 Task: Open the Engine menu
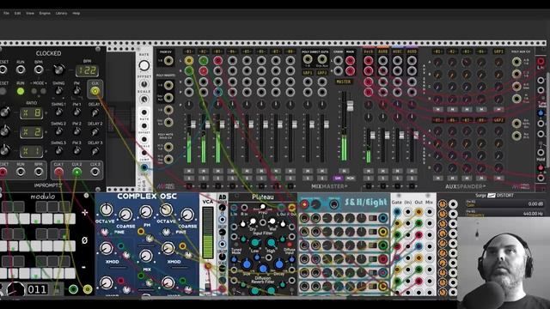[x=45, y=13]
